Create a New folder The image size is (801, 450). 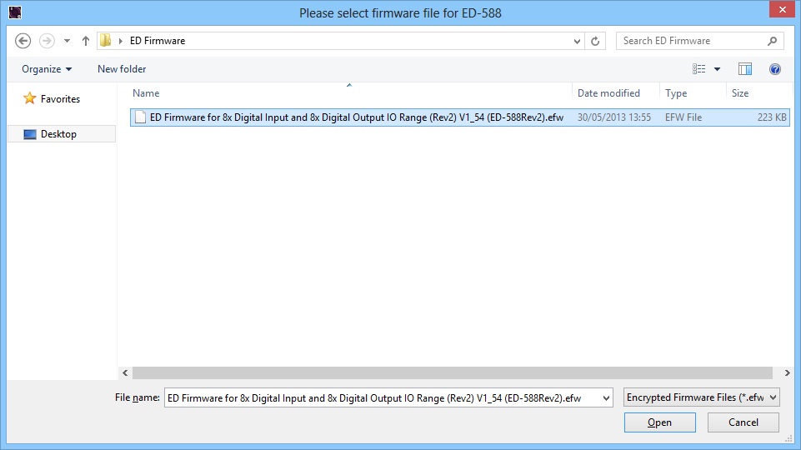coord(122,69)
